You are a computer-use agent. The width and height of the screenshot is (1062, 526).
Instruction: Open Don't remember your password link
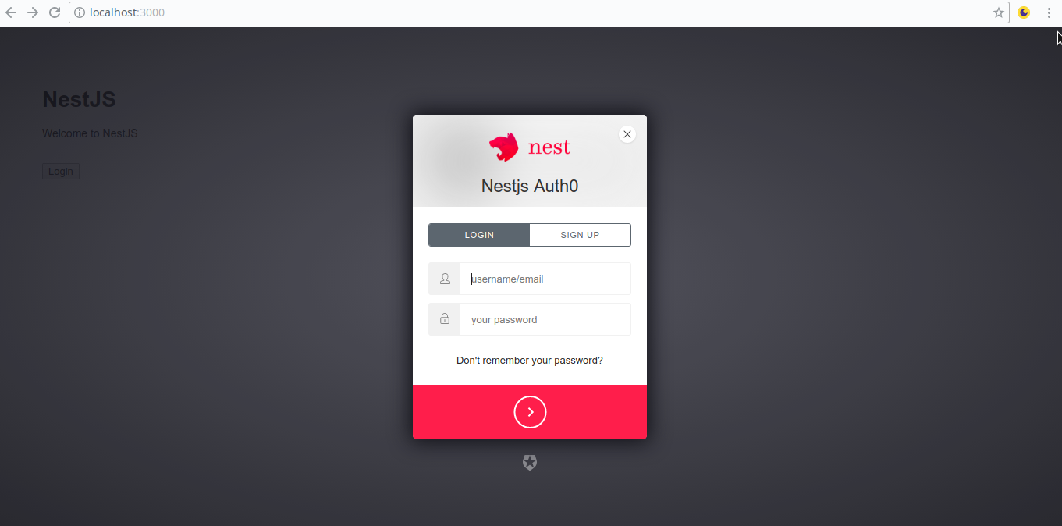530,361
